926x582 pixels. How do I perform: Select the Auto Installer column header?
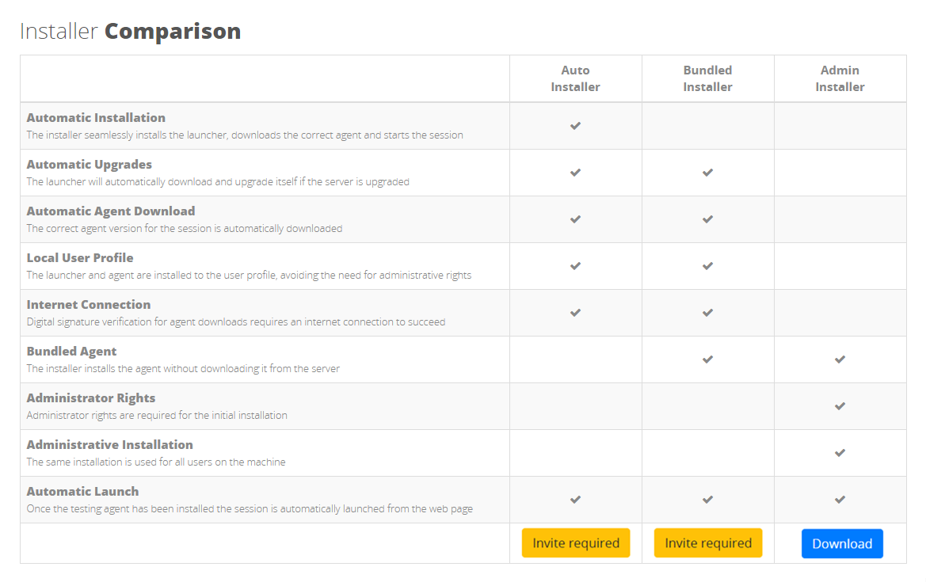(x=576, y=78)
